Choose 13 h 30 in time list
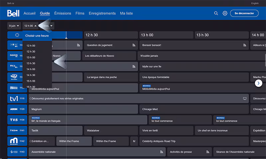 (x=31, y=63)
